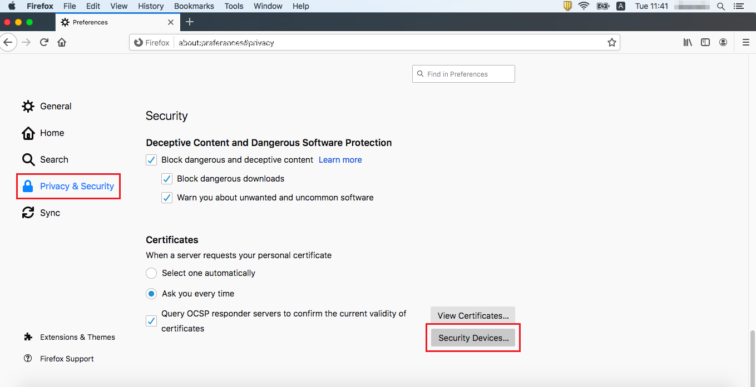Choose Select one automatically radio option
This screenshot has width=756, height=387.
(x=151, y=273)
